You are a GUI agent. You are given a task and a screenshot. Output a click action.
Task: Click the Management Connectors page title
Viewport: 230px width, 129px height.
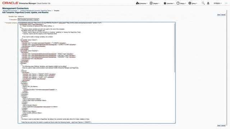pos(15,8)
